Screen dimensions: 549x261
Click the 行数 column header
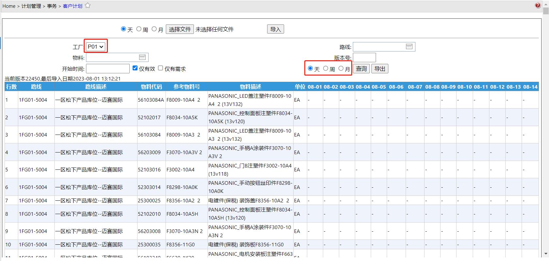[x=11, y=87]
